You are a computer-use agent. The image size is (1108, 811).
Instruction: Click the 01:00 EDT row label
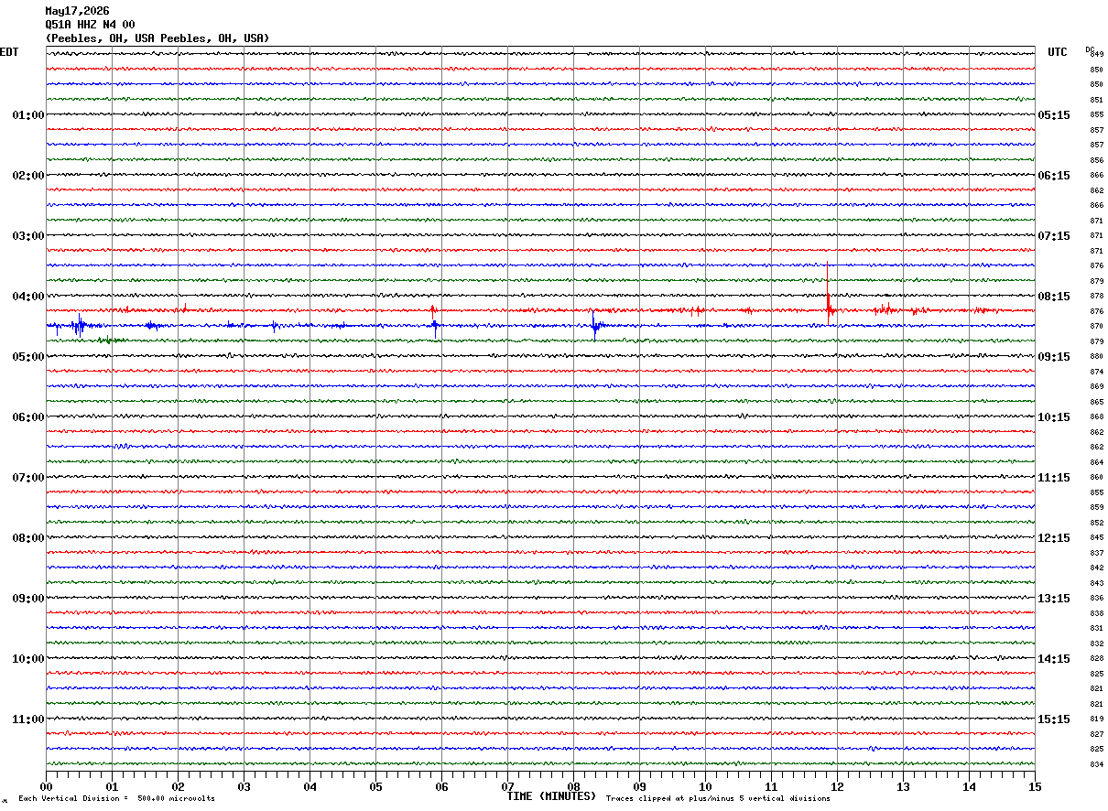tap(28, 115)
